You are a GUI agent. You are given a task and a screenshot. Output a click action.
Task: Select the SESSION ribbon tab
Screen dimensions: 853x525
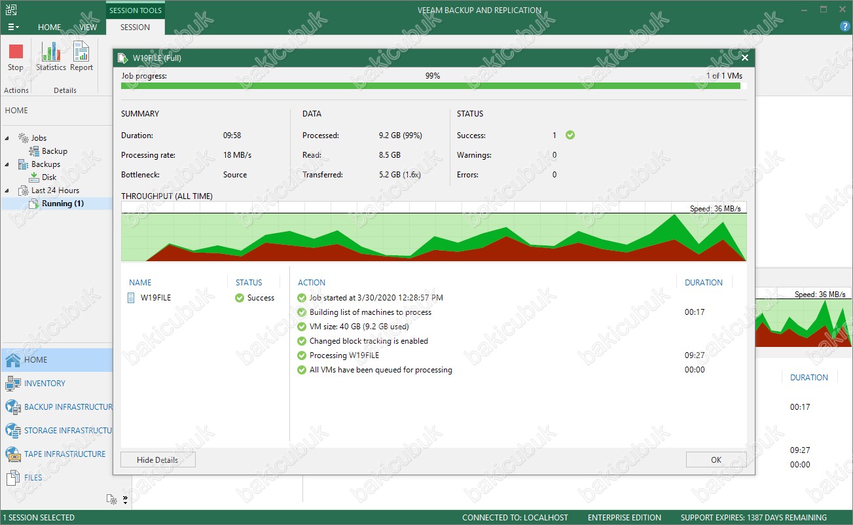[x=136, y=27]
